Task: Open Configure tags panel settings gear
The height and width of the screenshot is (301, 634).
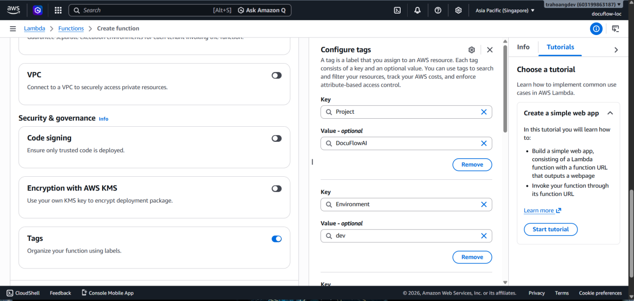Action: pos(471,50)
